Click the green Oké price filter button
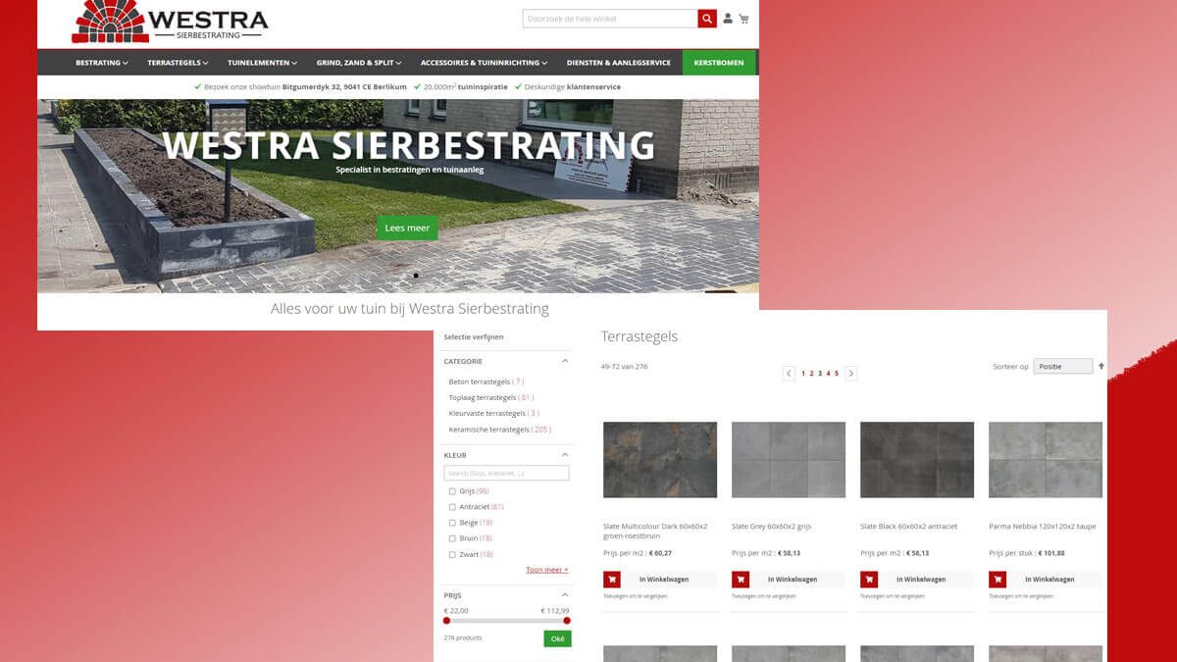 click(557, 638)
